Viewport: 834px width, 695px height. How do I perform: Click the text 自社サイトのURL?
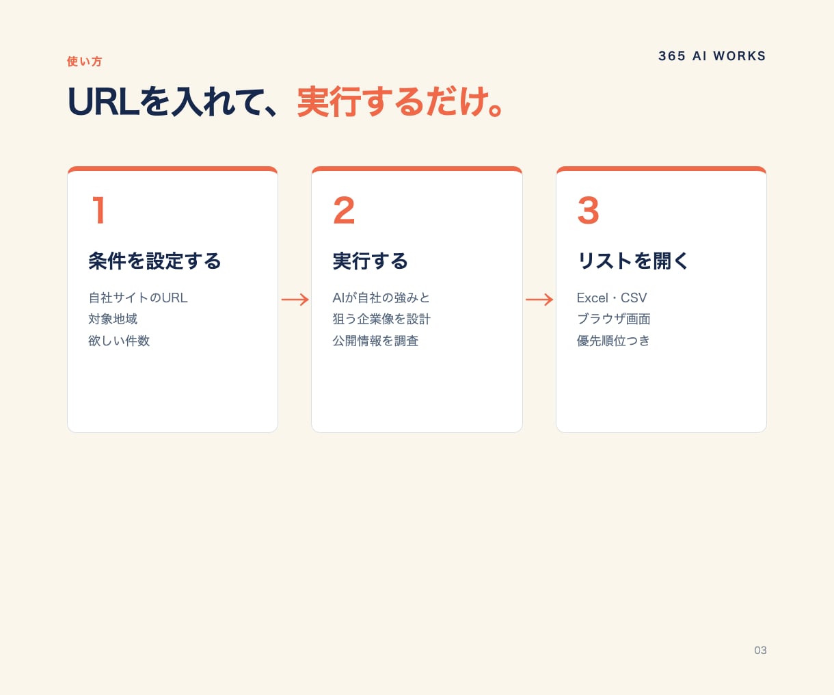coord(138,298)
